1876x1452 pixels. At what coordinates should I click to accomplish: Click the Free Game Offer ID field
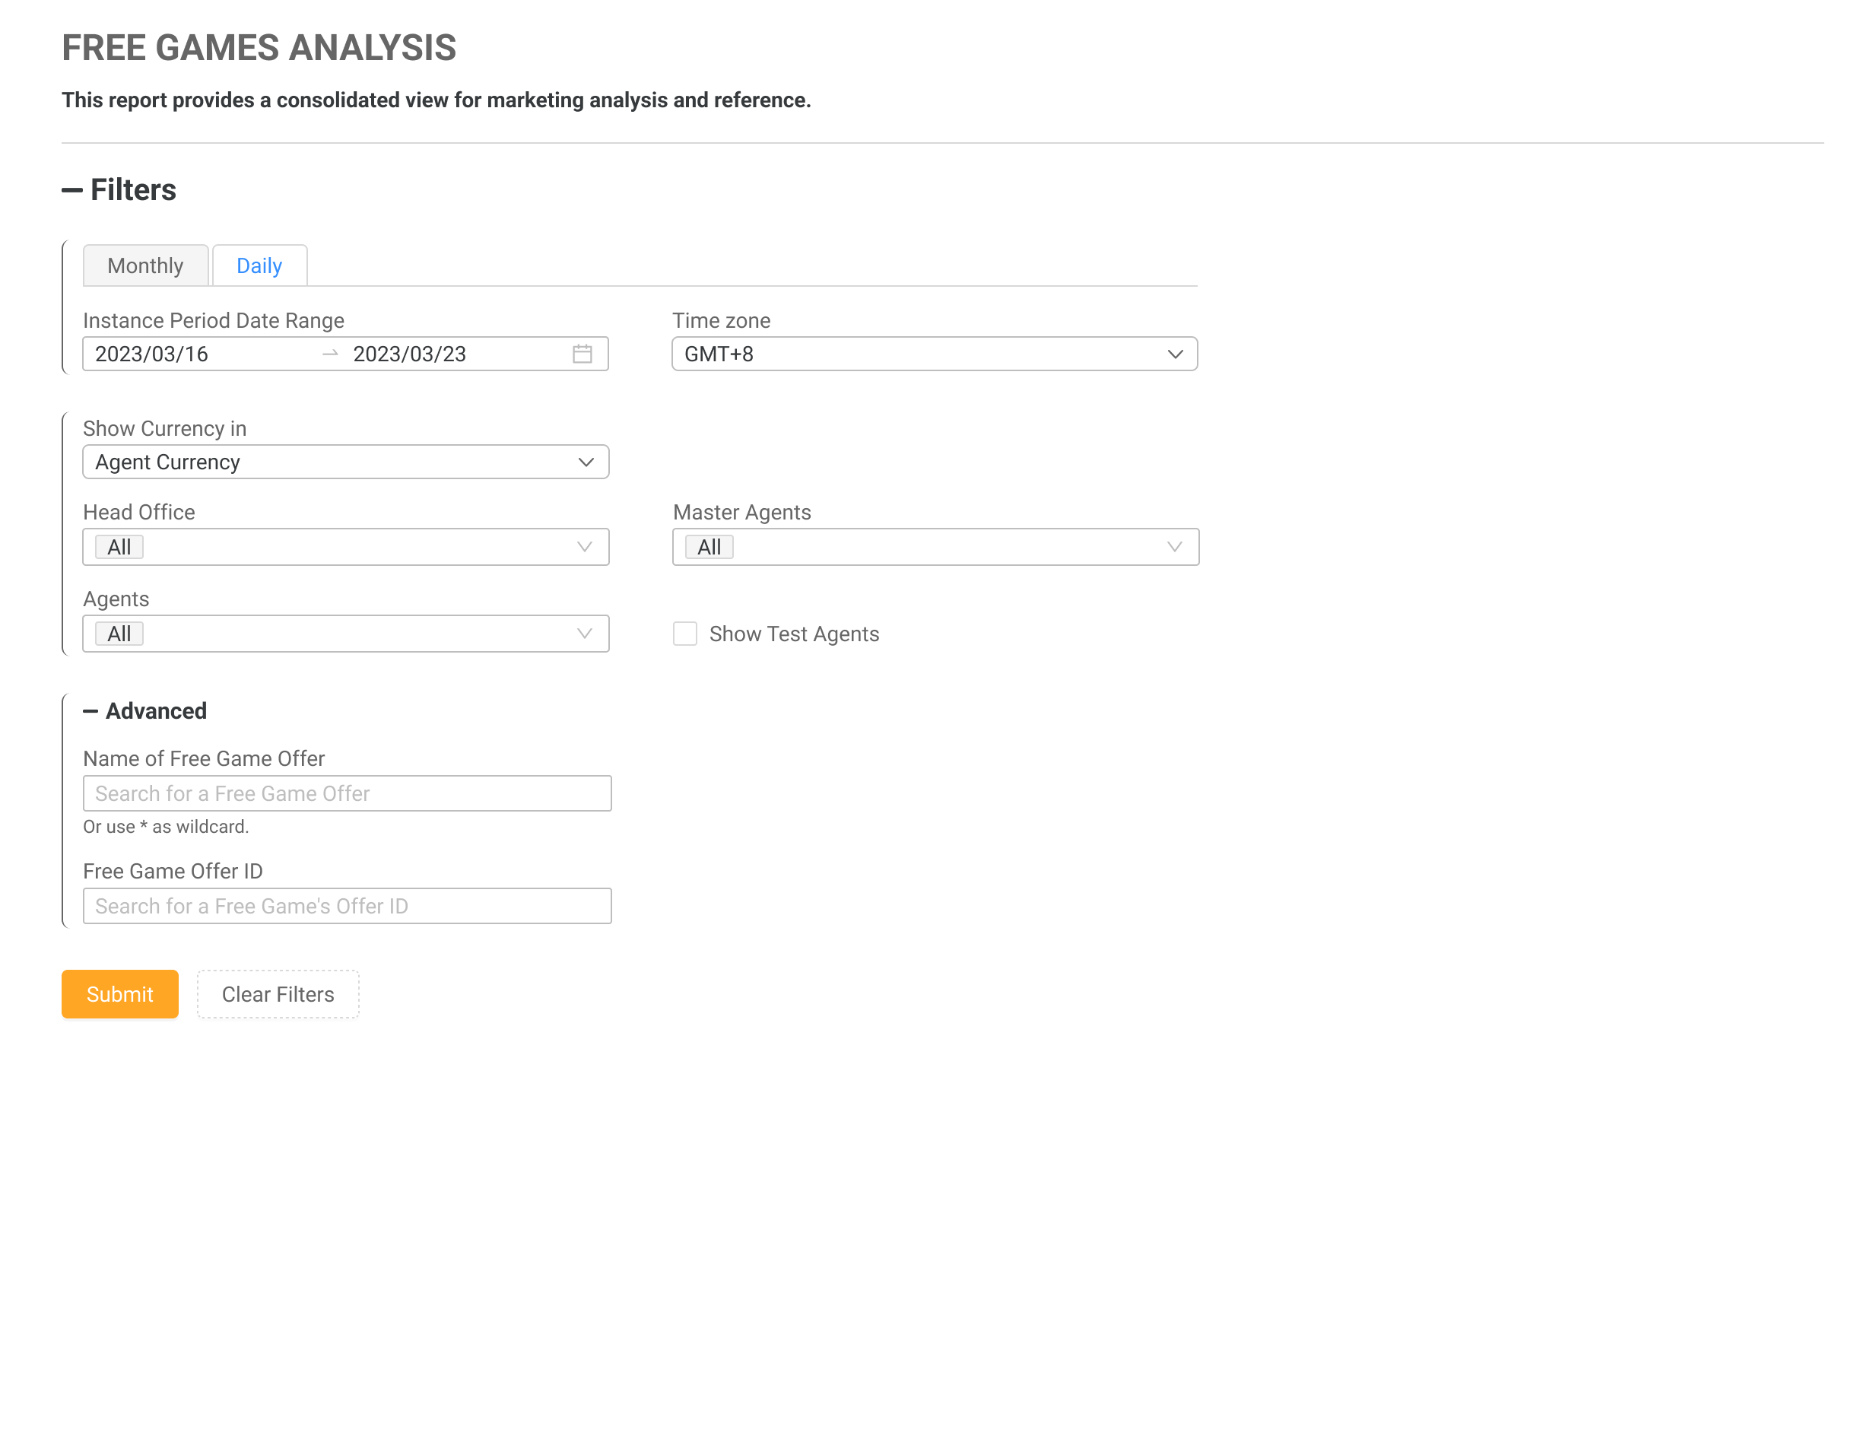pos(347,907)
